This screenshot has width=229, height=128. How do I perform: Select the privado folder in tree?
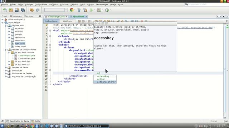tap(19, 34)
